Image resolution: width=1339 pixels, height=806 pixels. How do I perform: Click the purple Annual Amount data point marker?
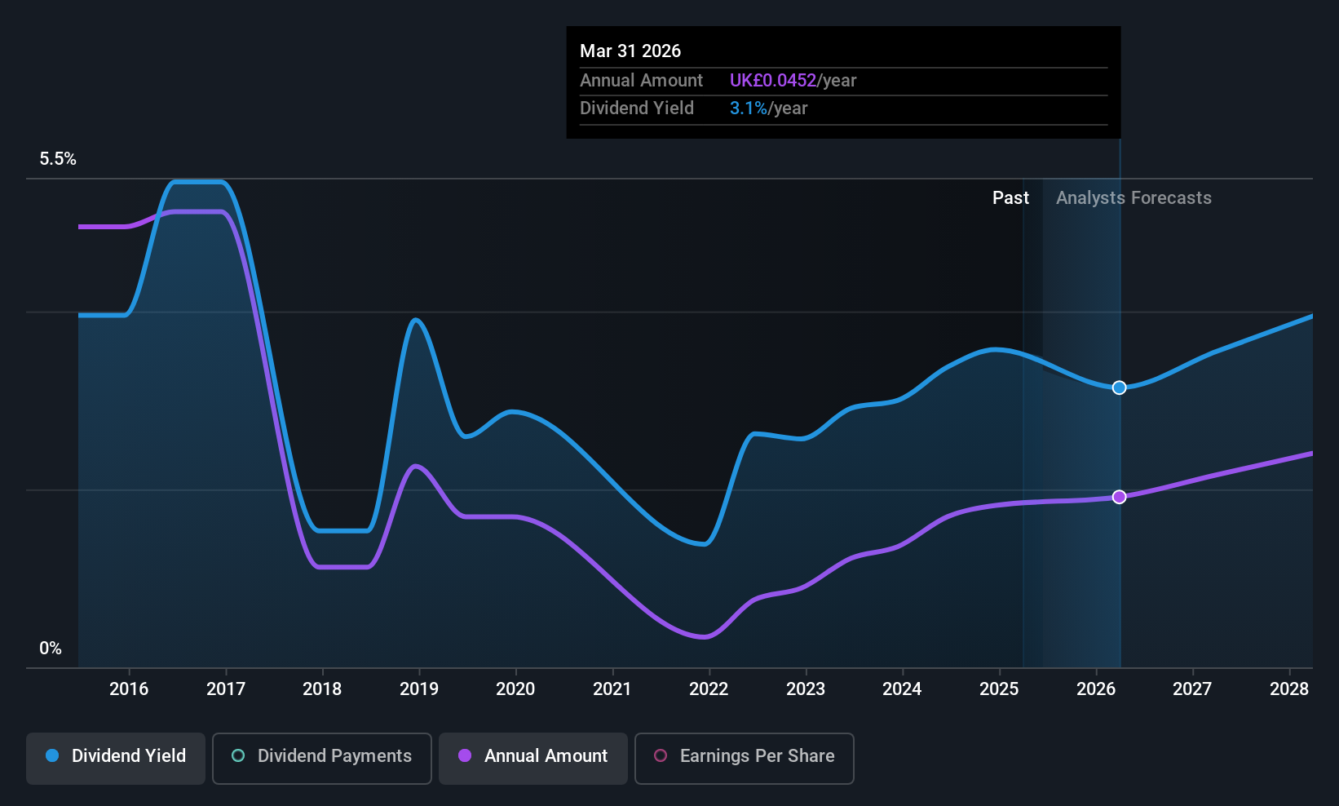pyautogui.click(x=1120, y=497)
